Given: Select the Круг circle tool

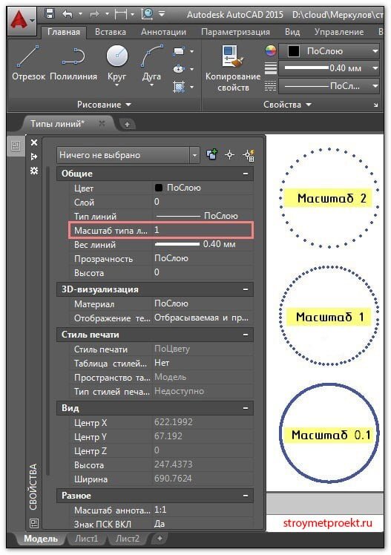Looking at the screenshot, I should [117, 65].
